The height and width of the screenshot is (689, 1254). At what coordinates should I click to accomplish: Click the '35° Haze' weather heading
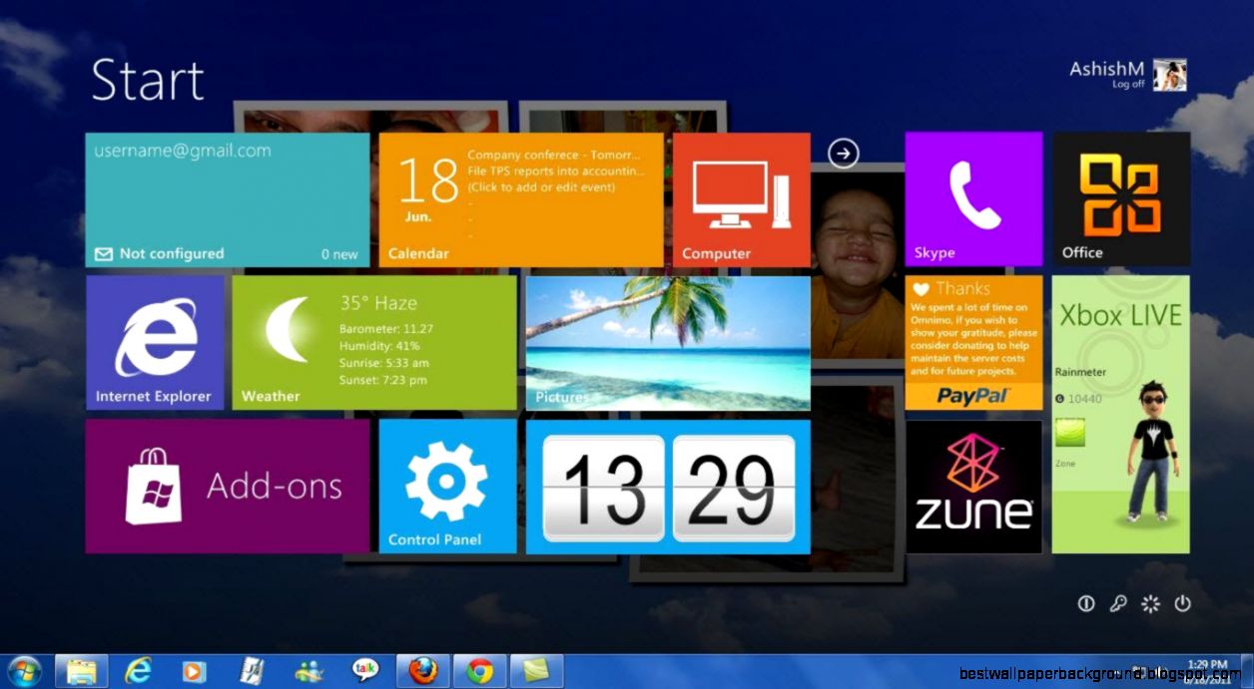378,303
